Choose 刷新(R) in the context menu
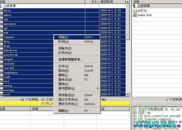The image size is (182, 130). [x=77, y=111]
